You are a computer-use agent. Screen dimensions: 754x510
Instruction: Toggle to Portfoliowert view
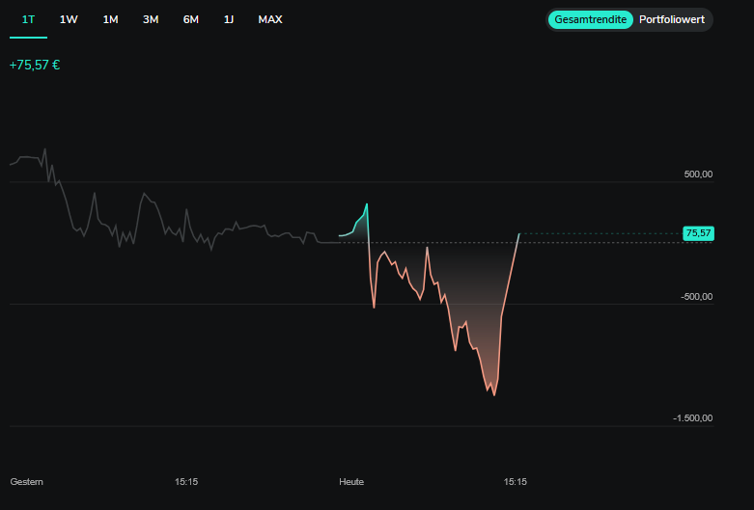pos(672,19)
